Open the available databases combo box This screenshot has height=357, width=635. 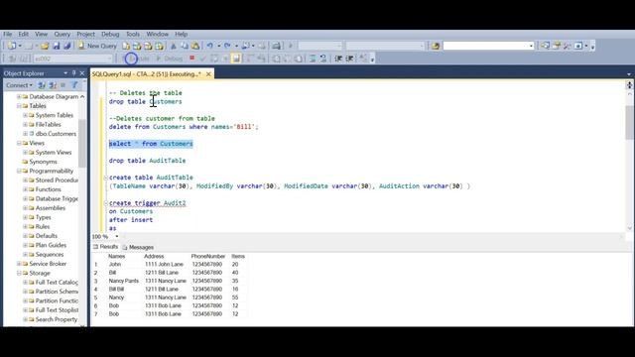point(72,59)
